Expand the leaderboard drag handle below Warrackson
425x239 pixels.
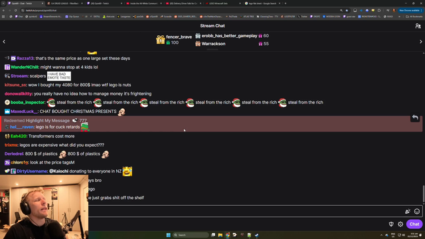[x=212, y=50]
